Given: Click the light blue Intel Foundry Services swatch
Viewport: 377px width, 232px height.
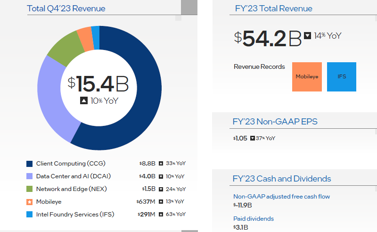Looking at the screenshot, I should click(30, 215).
